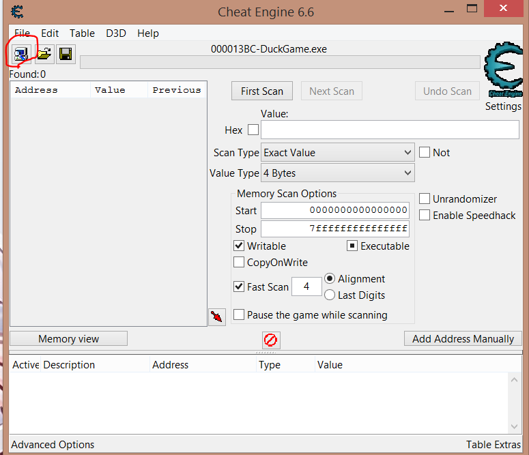Click the Settings label

point(503,106)
